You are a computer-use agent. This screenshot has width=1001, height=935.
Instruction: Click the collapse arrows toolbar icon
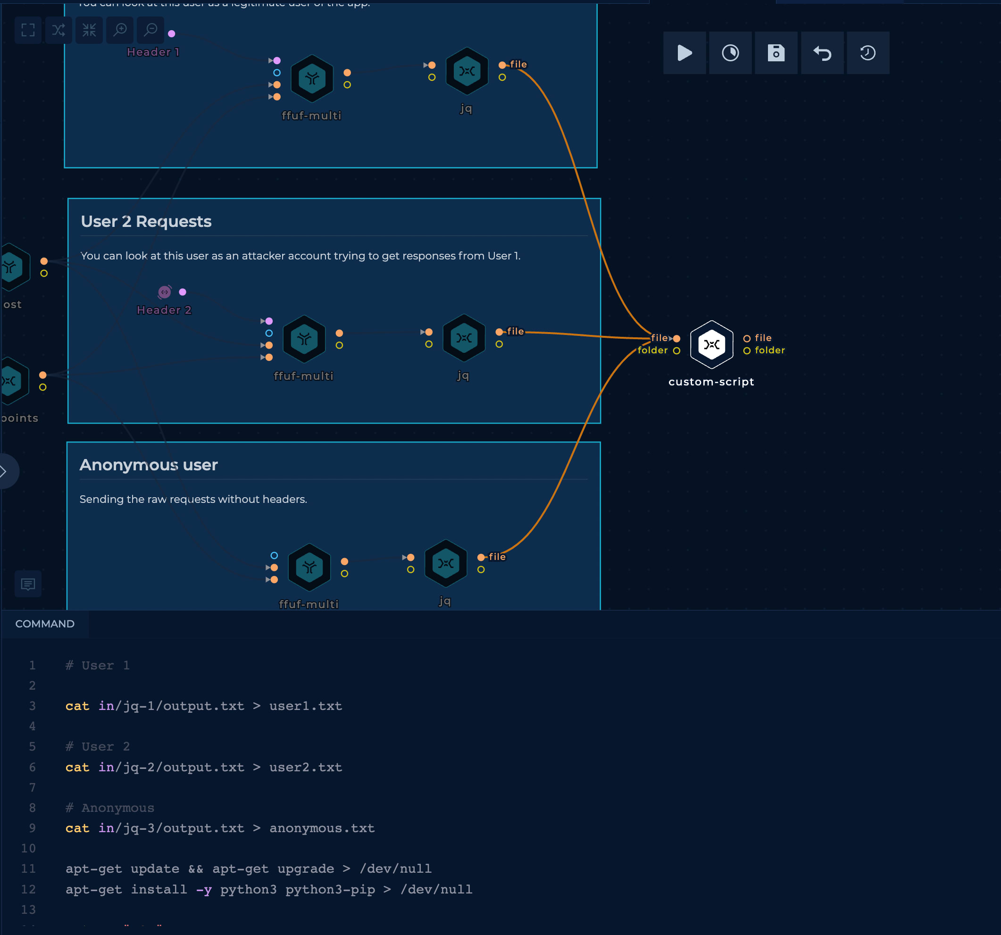point(89,30)
